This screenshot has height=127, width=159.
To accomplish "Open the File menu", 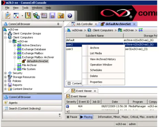I will (x=7, y=8).
